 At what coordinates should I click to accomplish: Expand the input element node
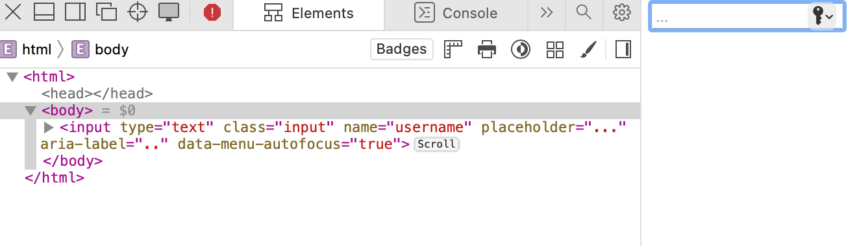49,128
